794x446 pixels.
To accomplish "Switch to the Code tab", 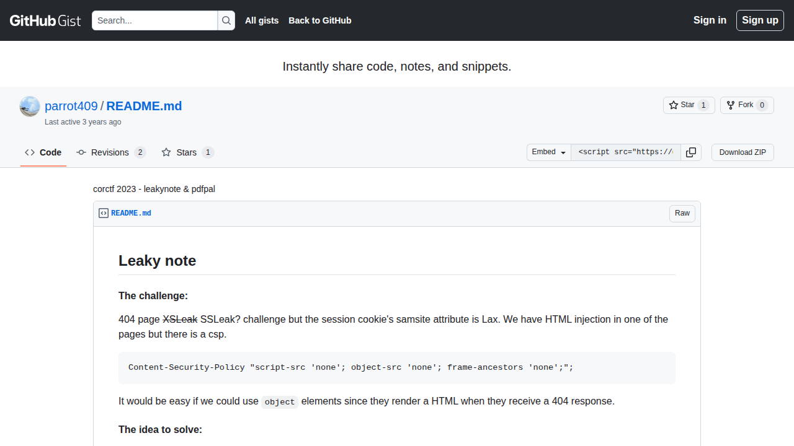I will (x=43, y=152).
